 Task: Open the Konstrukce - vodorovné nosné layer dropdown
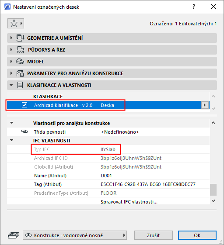tap(75, 235)
